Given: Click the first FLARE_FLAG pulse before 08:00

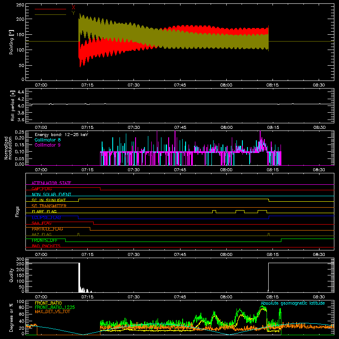Looking at the screenshot, I should (214, 211).
